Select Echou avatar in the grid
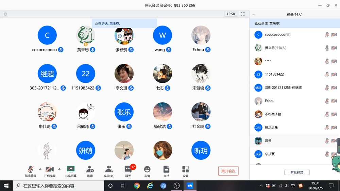The width and height of the screenshot is (340, 191). pyautogui.click(x=201, y=35)
